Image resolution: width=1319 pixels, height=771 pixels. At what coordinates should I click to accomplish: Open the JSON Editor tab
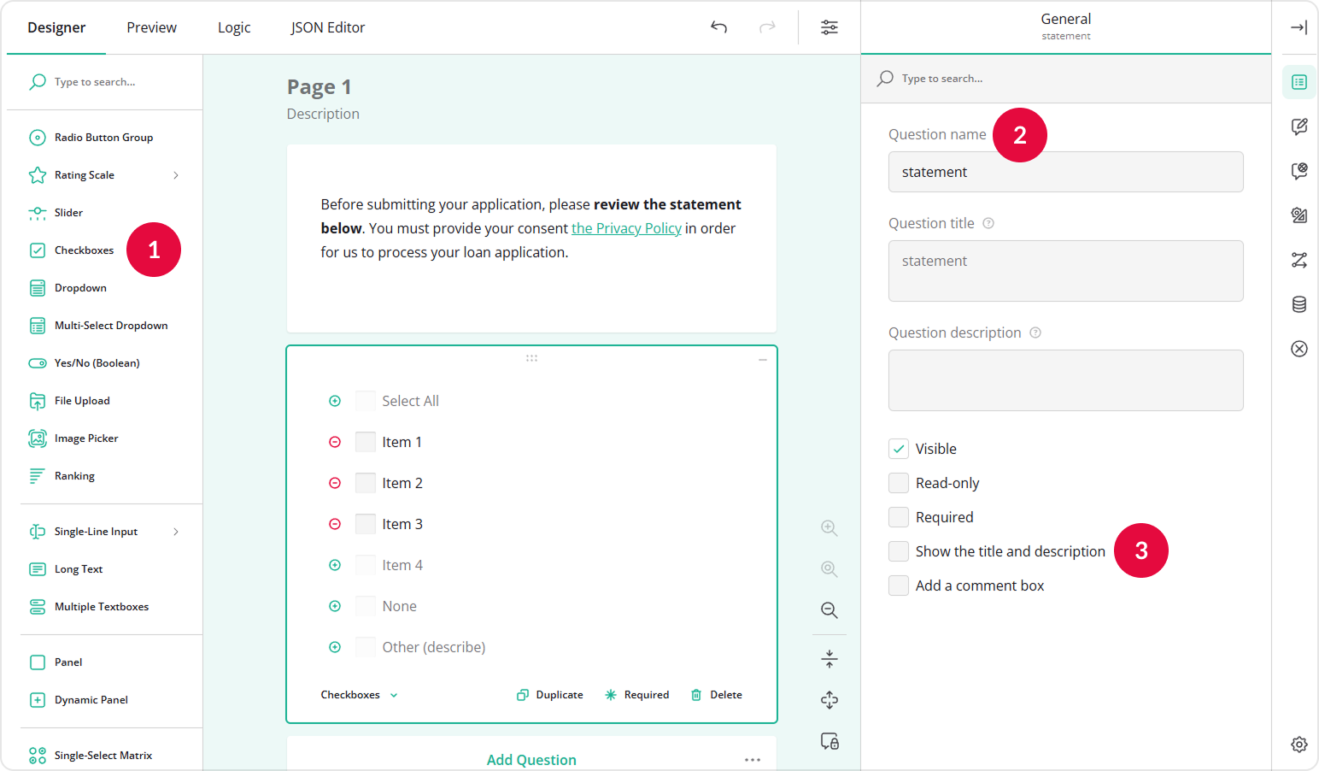click(x=328, y=26)
